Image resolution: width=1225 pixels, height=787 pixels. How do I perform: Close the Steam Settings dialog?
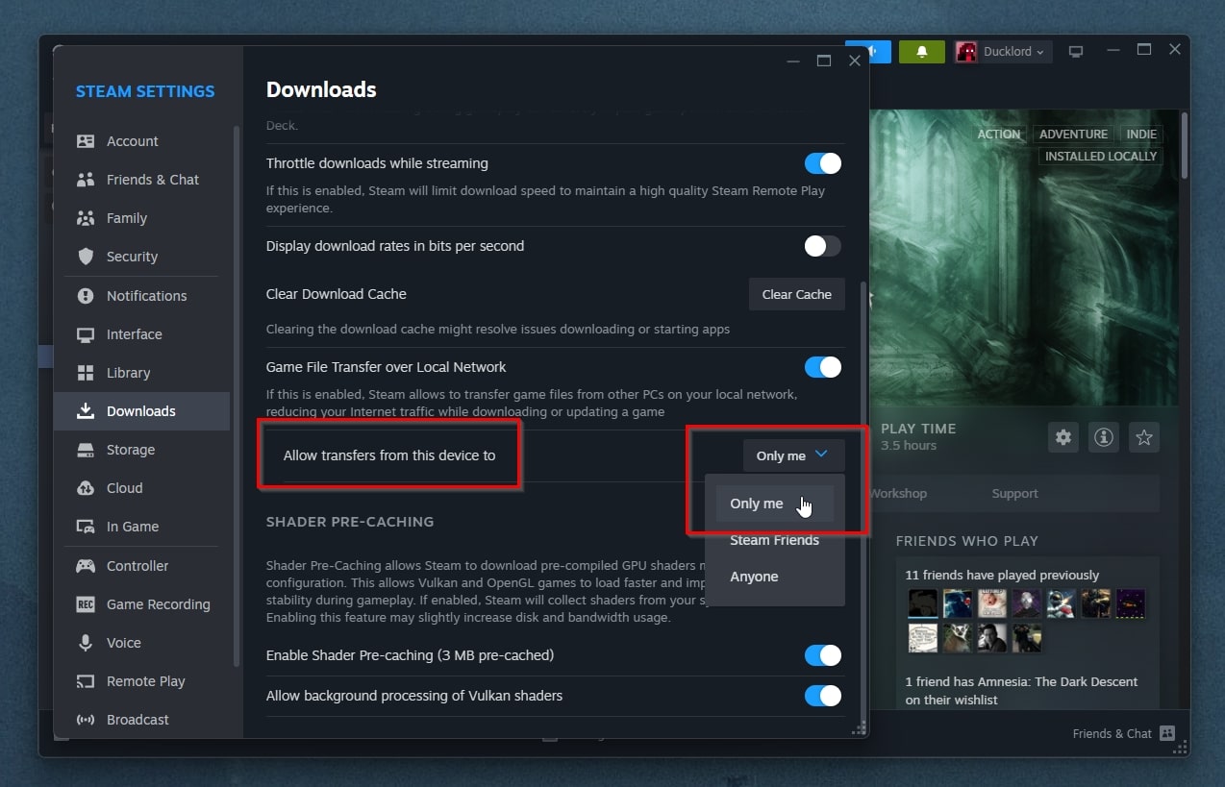pyautogui.click(x=854, y=61)
